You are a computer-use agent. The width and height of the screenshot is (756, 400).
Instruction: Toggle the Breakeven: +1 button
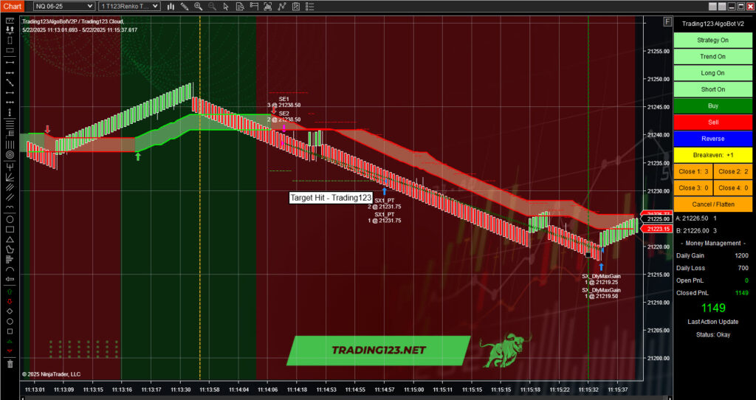tap(712, 155)
